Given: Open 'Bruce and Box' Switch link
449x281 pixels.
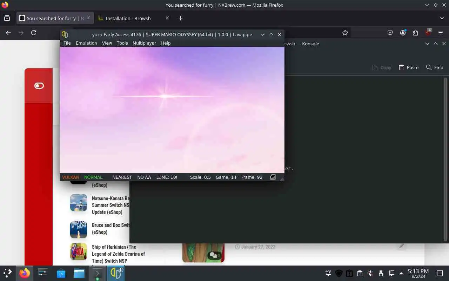Looking at the screenshot, I should (110, 229).
